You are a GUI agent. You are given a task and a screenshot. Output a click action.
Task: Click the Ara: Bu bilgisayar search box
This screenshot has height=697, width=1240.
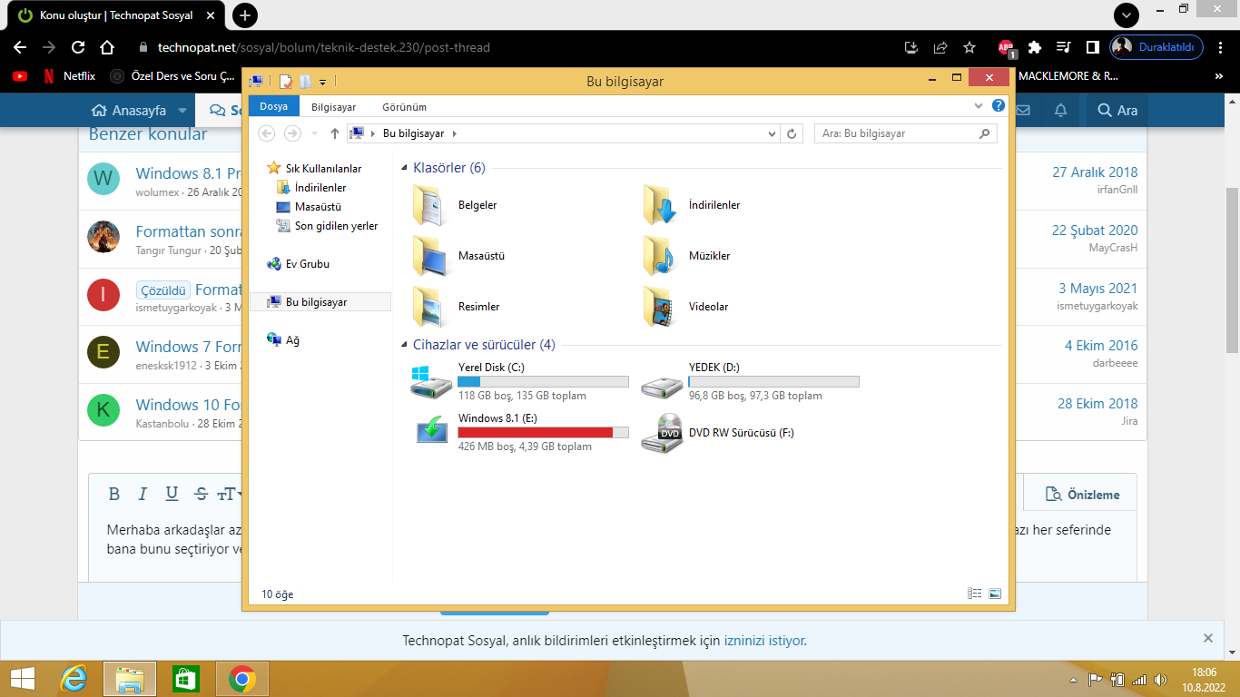point(905,133)
